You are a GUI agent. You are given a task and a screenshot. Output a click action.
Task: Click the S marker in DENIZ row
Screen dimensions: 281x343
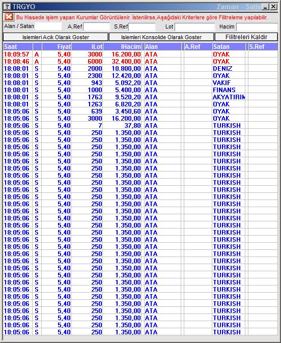click(37, 69)
